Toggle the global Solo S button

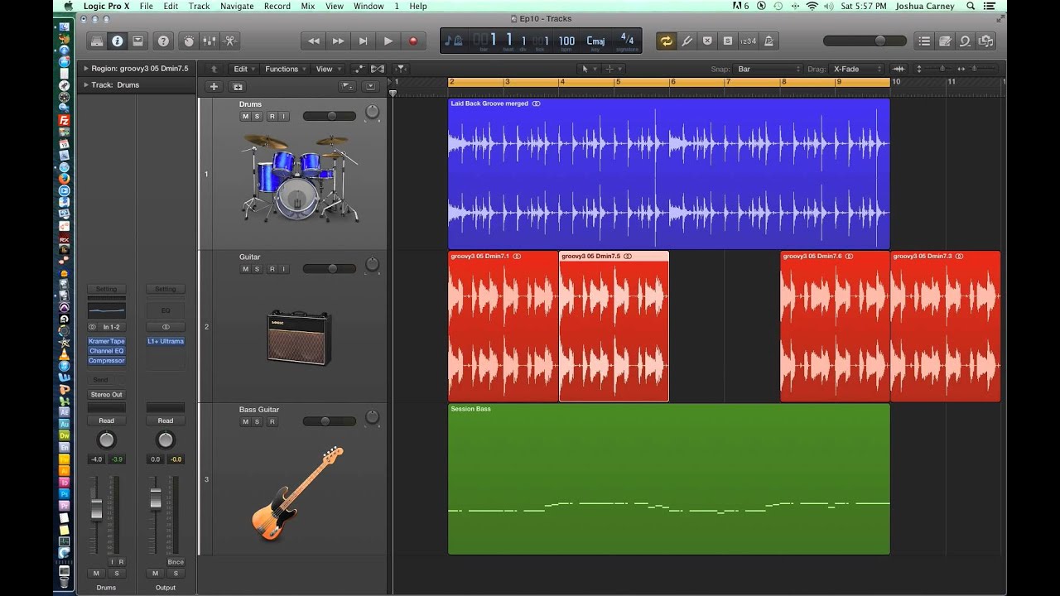727,41
